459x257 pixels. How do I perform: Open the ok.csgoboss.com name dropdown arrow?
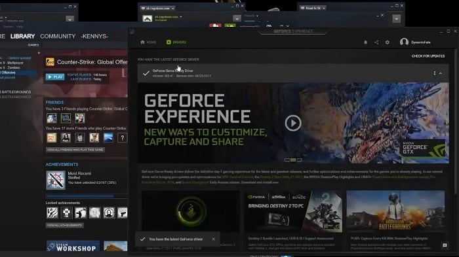tap(181, 17)
